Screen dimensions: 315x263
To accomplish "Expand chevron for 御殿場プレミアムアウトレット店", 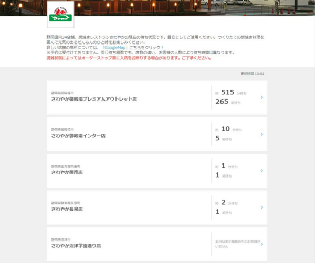I will pyautogui.click(x=261, y=97).
